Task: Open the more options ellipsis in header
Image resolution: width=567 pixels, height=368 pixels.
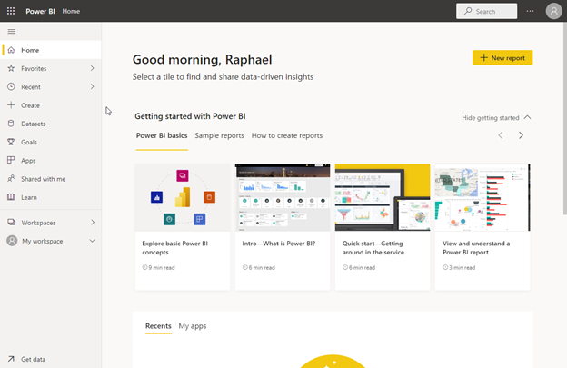Action: click(530, 11)
